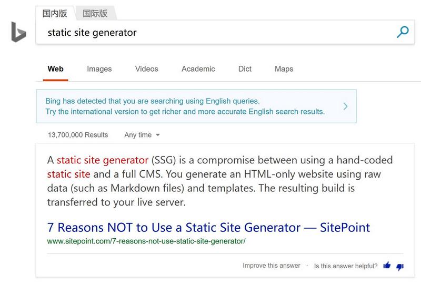Viewport: 421px width, 283px height.
Task: Expand the Any time filter dropdown
Action: [142, 135]
